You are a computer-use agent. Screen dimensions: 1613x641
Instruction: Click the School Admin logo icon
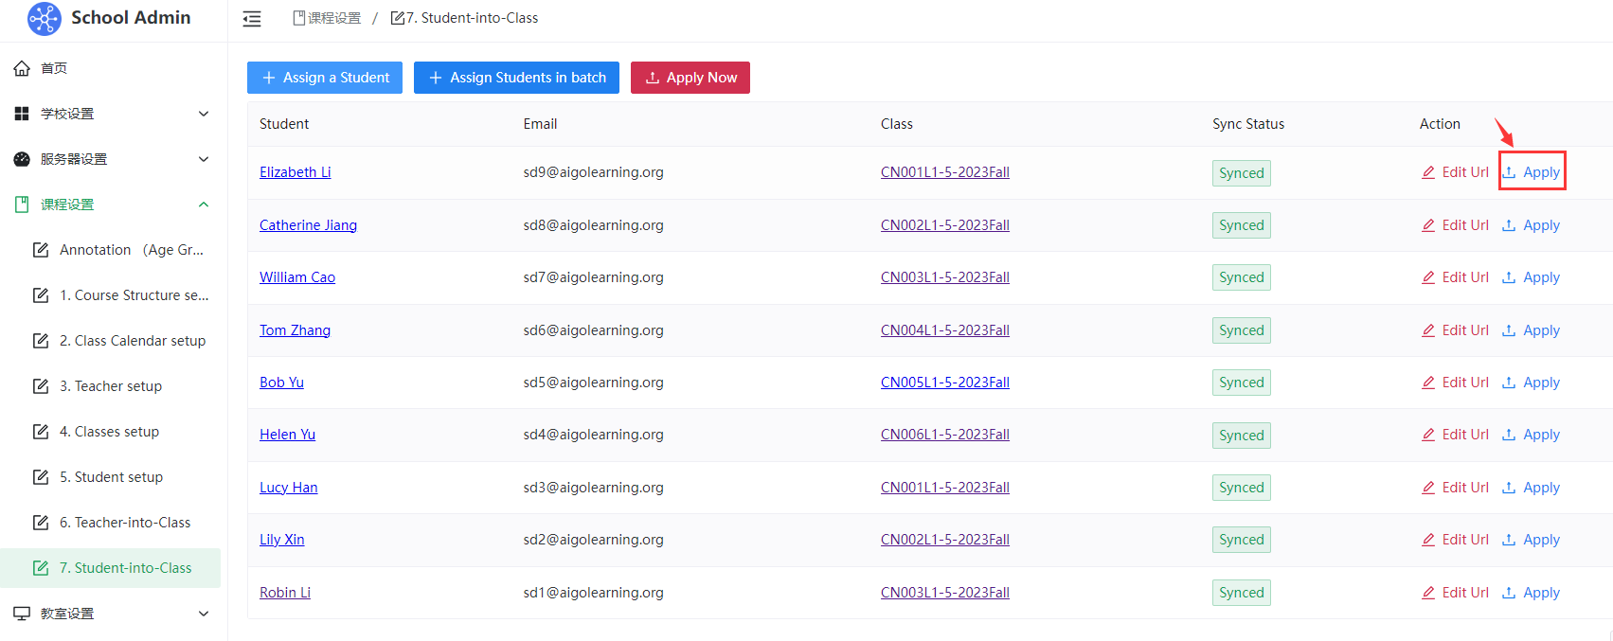click(44, 18)
